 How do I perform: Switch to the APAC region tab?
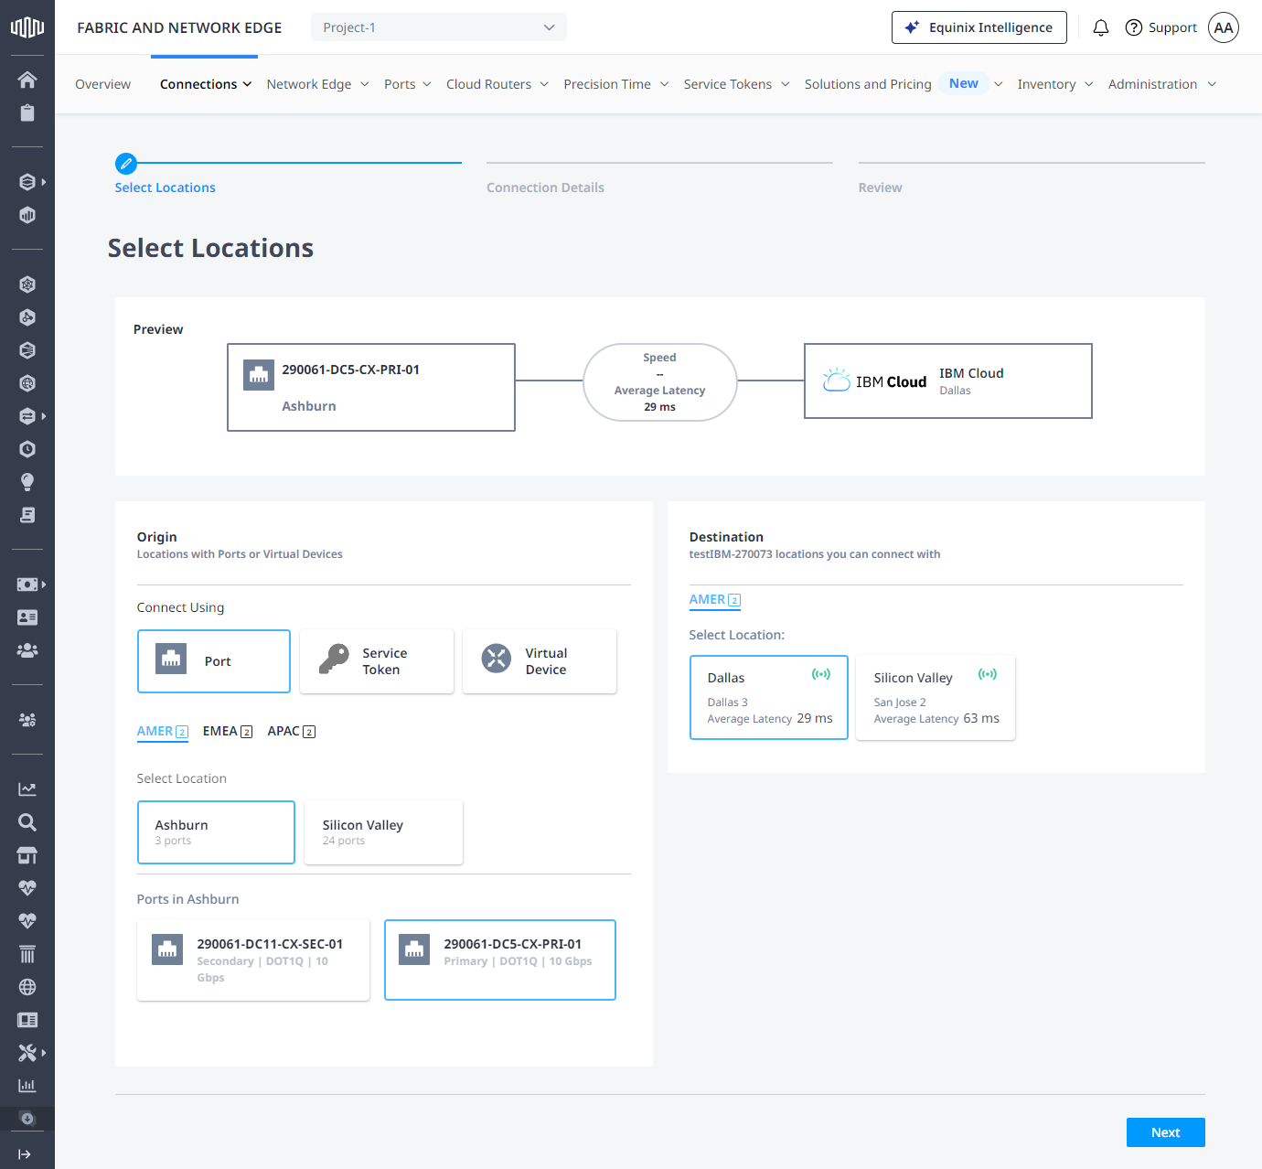292,731
